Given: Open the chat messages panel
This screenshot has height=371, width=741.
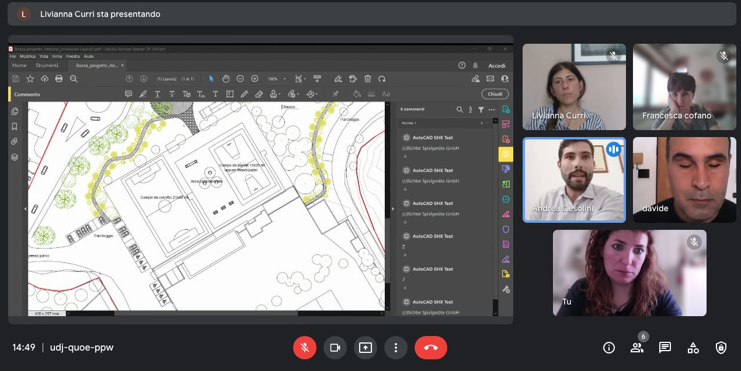Looking at the screenshot, I should pos(665,348).
